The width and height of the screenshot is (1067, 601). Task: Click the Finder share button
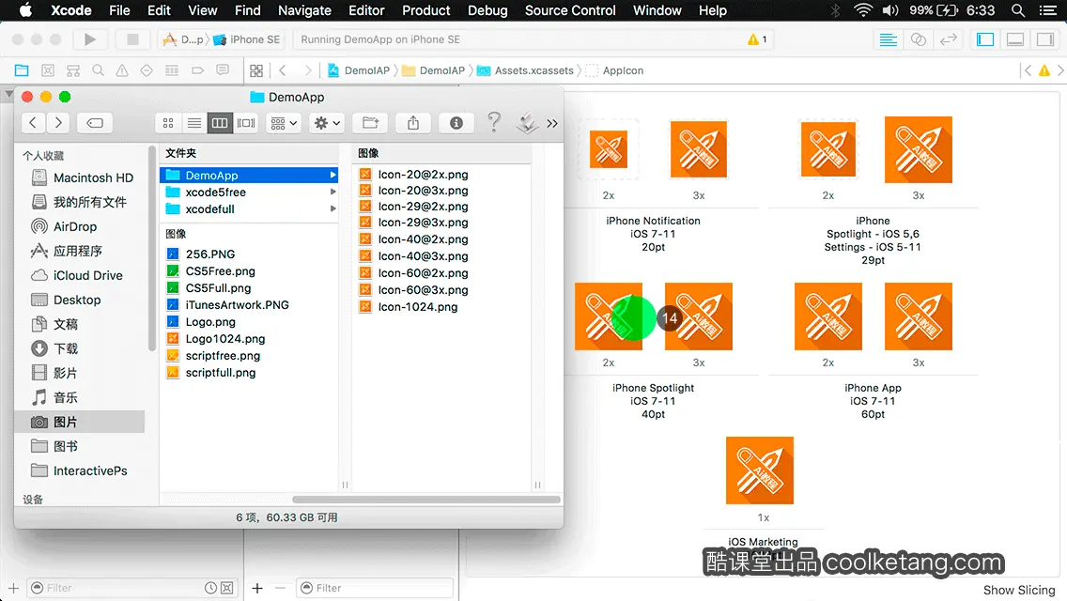(413, 123)
